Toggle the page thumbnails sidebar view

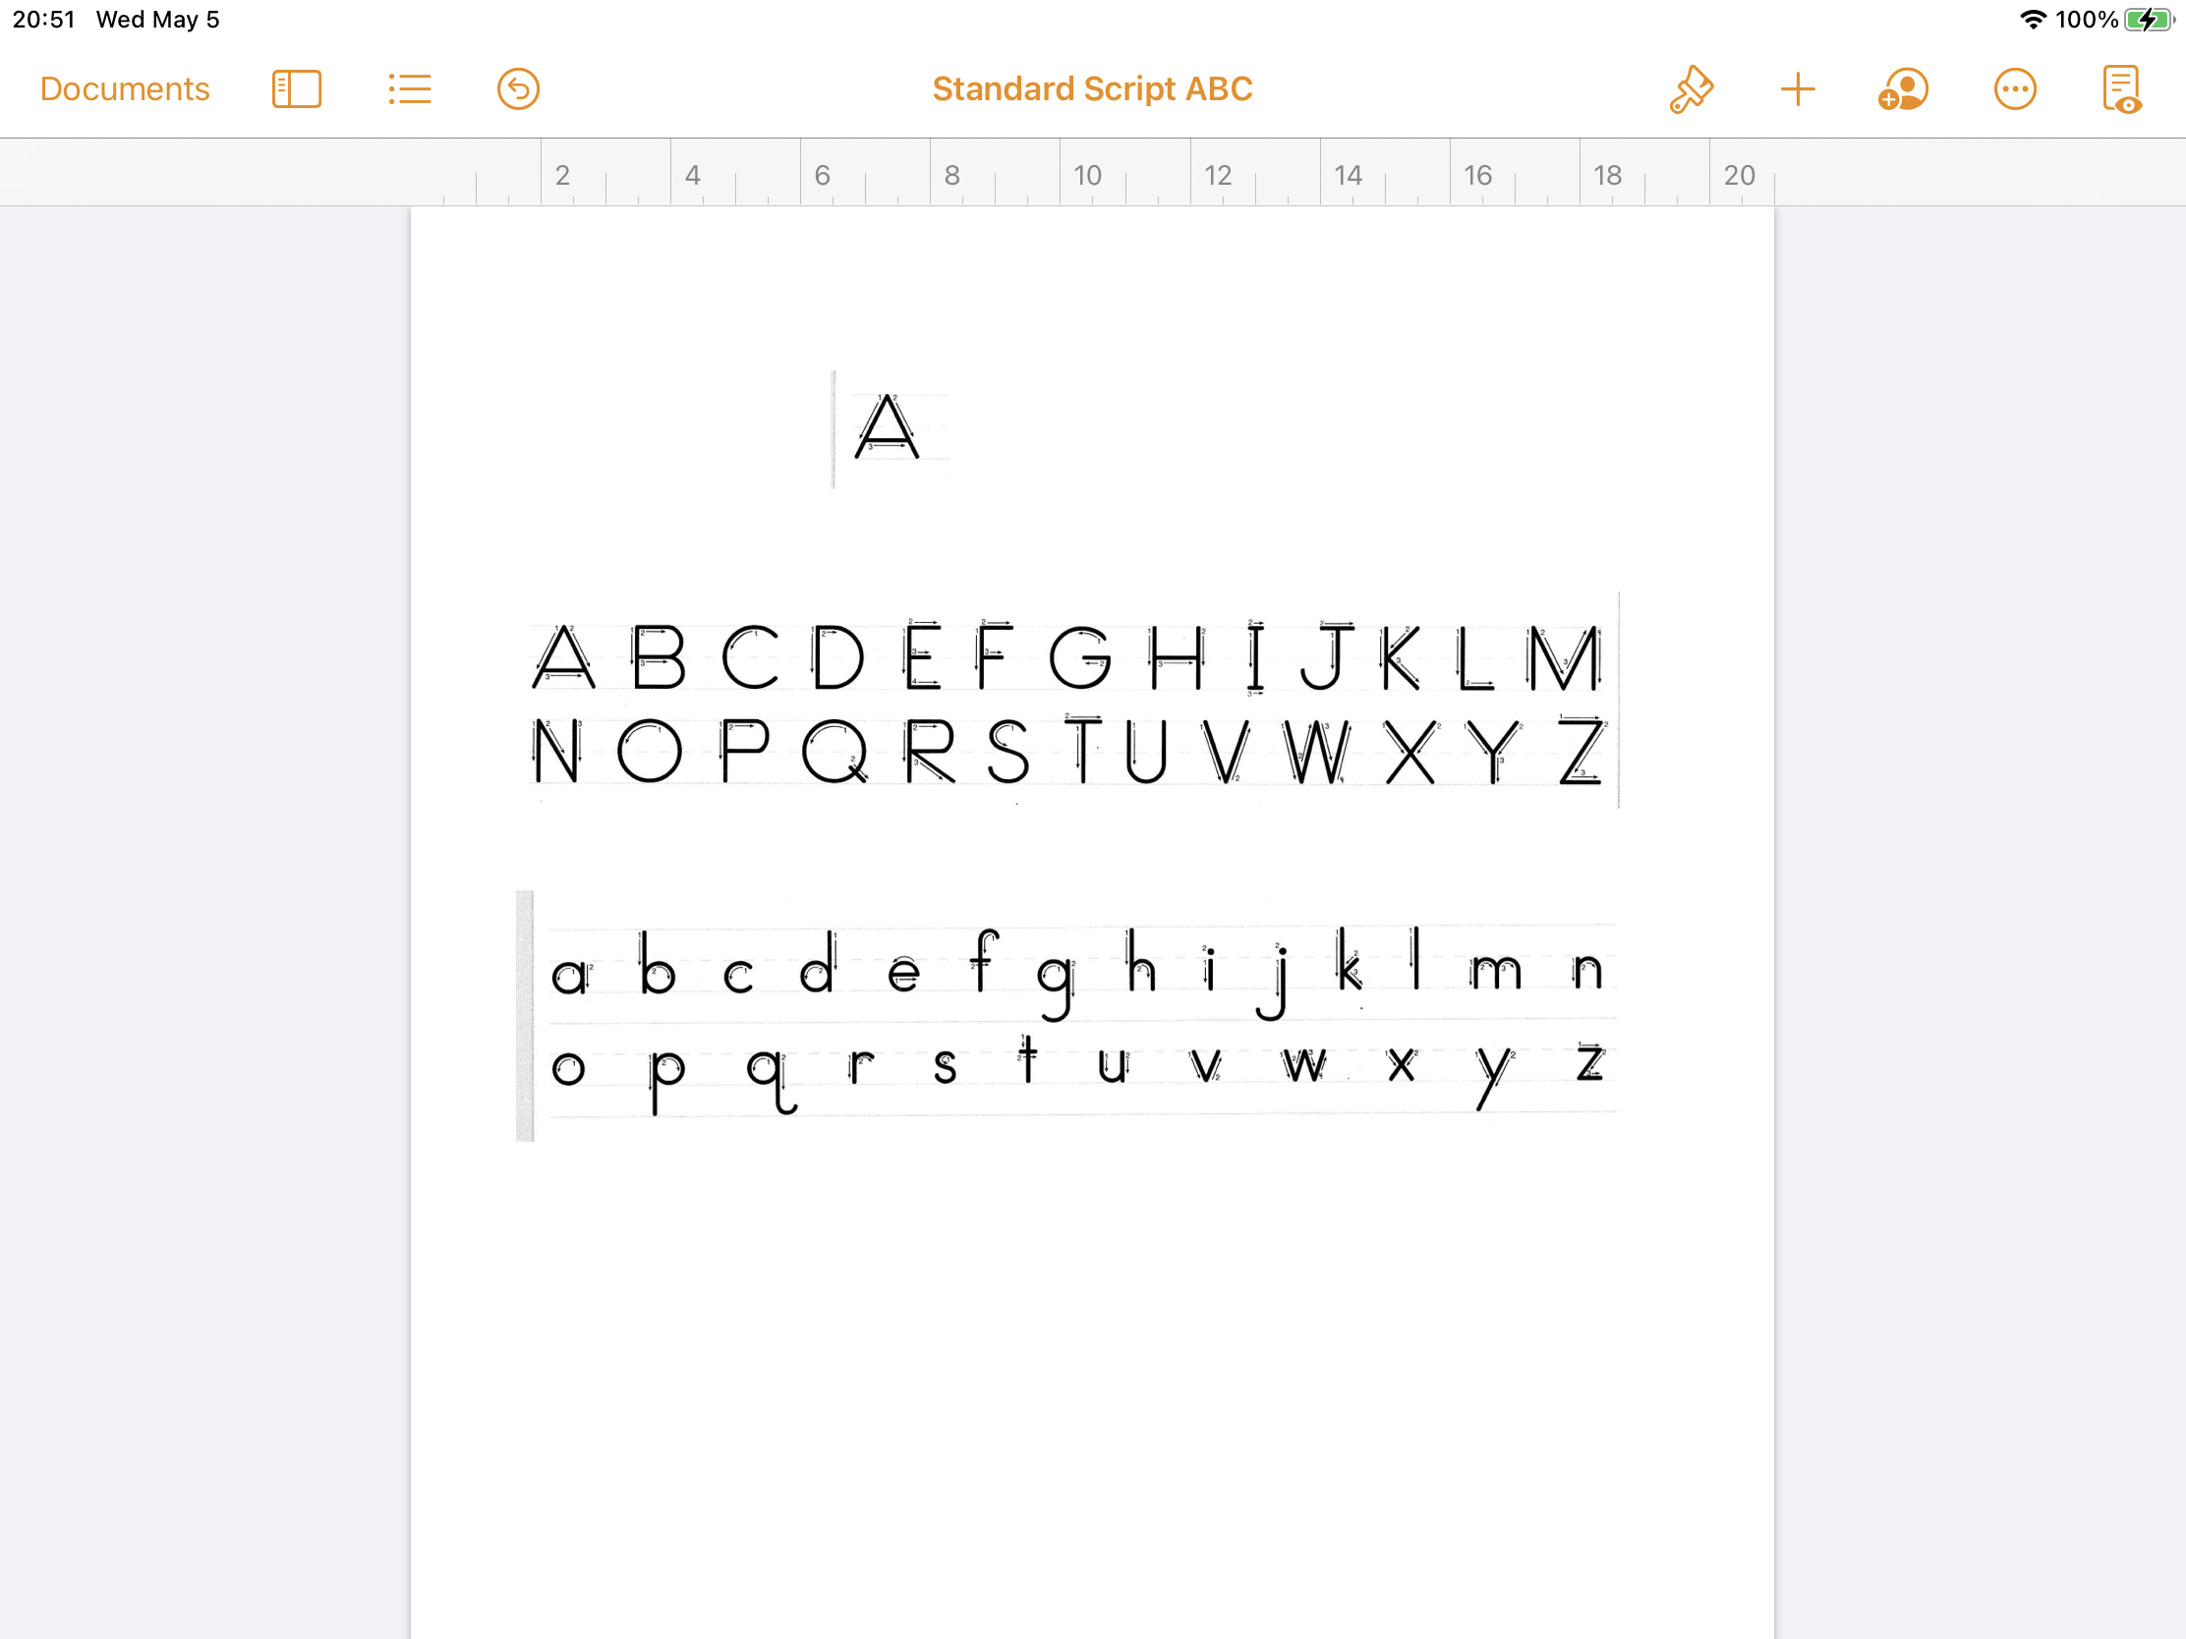pos(297,89)
